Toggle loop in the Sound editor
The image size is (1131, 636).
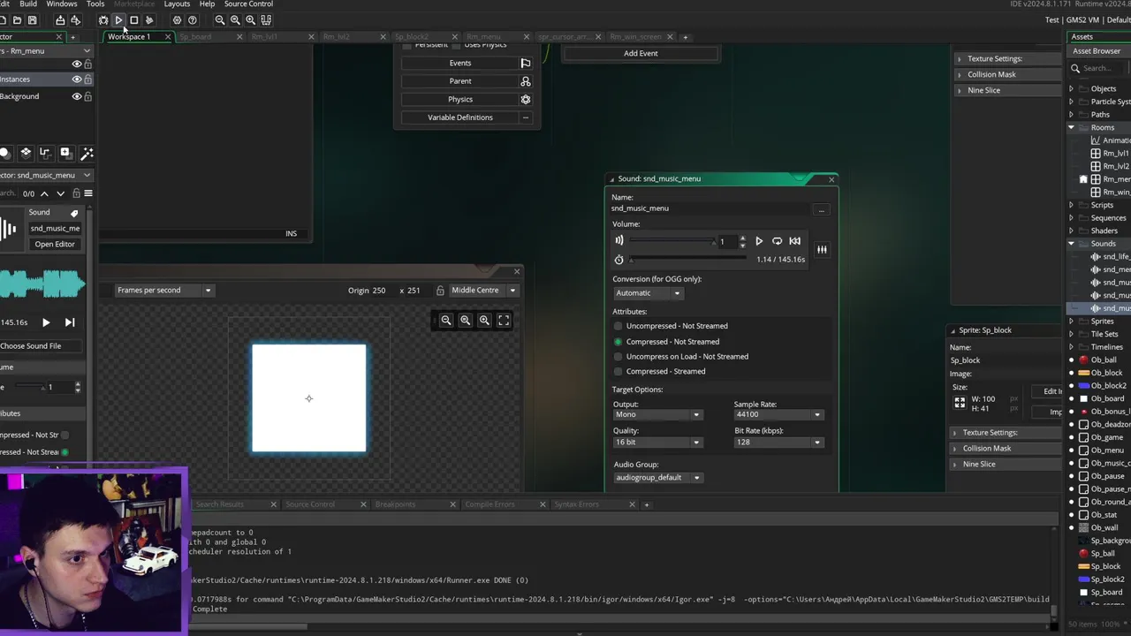(777, 241)
